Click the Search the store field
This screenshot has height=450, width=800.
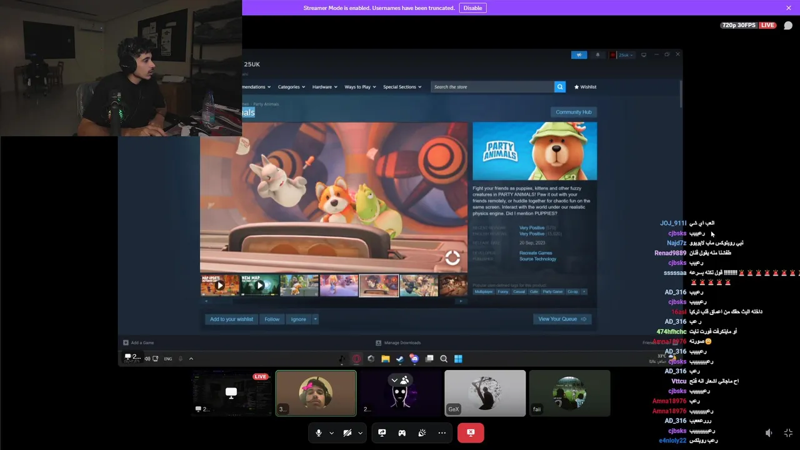(492, 87)
